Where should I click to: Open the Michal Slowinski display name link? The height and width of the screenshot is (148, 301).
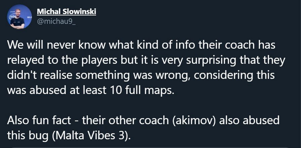coord(67,11)
